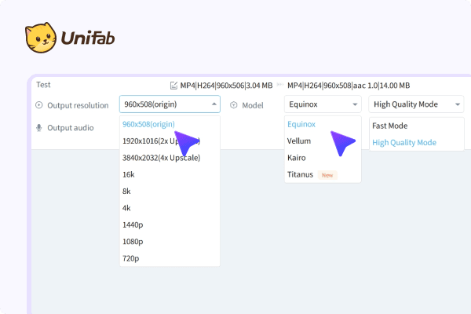This screenshot has height=314, width=471.
Task: Select the 1080p resolution option
Action: point(133,242)
